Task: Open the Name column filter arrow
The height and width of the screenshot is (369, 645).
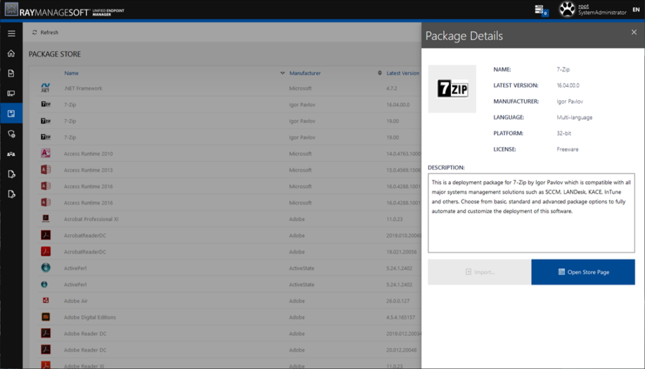Action: point(282,73)
